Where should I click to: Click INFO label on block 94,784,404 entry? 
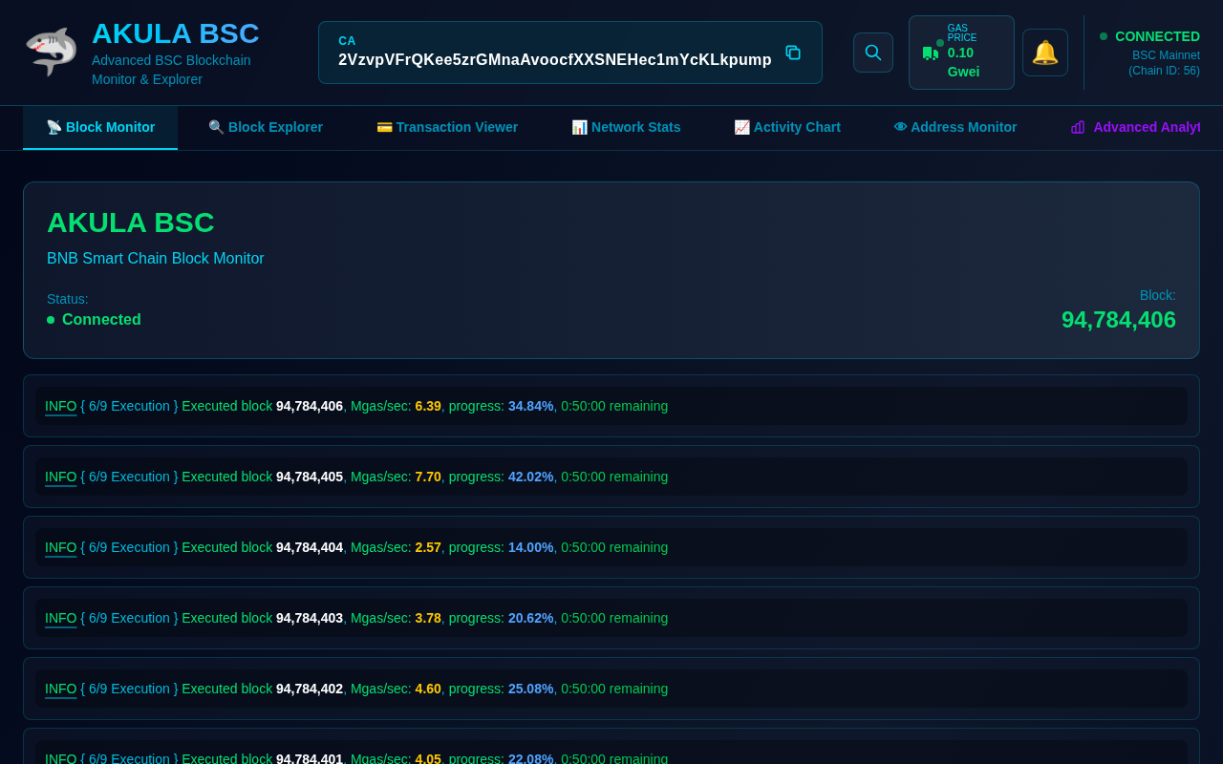coord(60,547)
